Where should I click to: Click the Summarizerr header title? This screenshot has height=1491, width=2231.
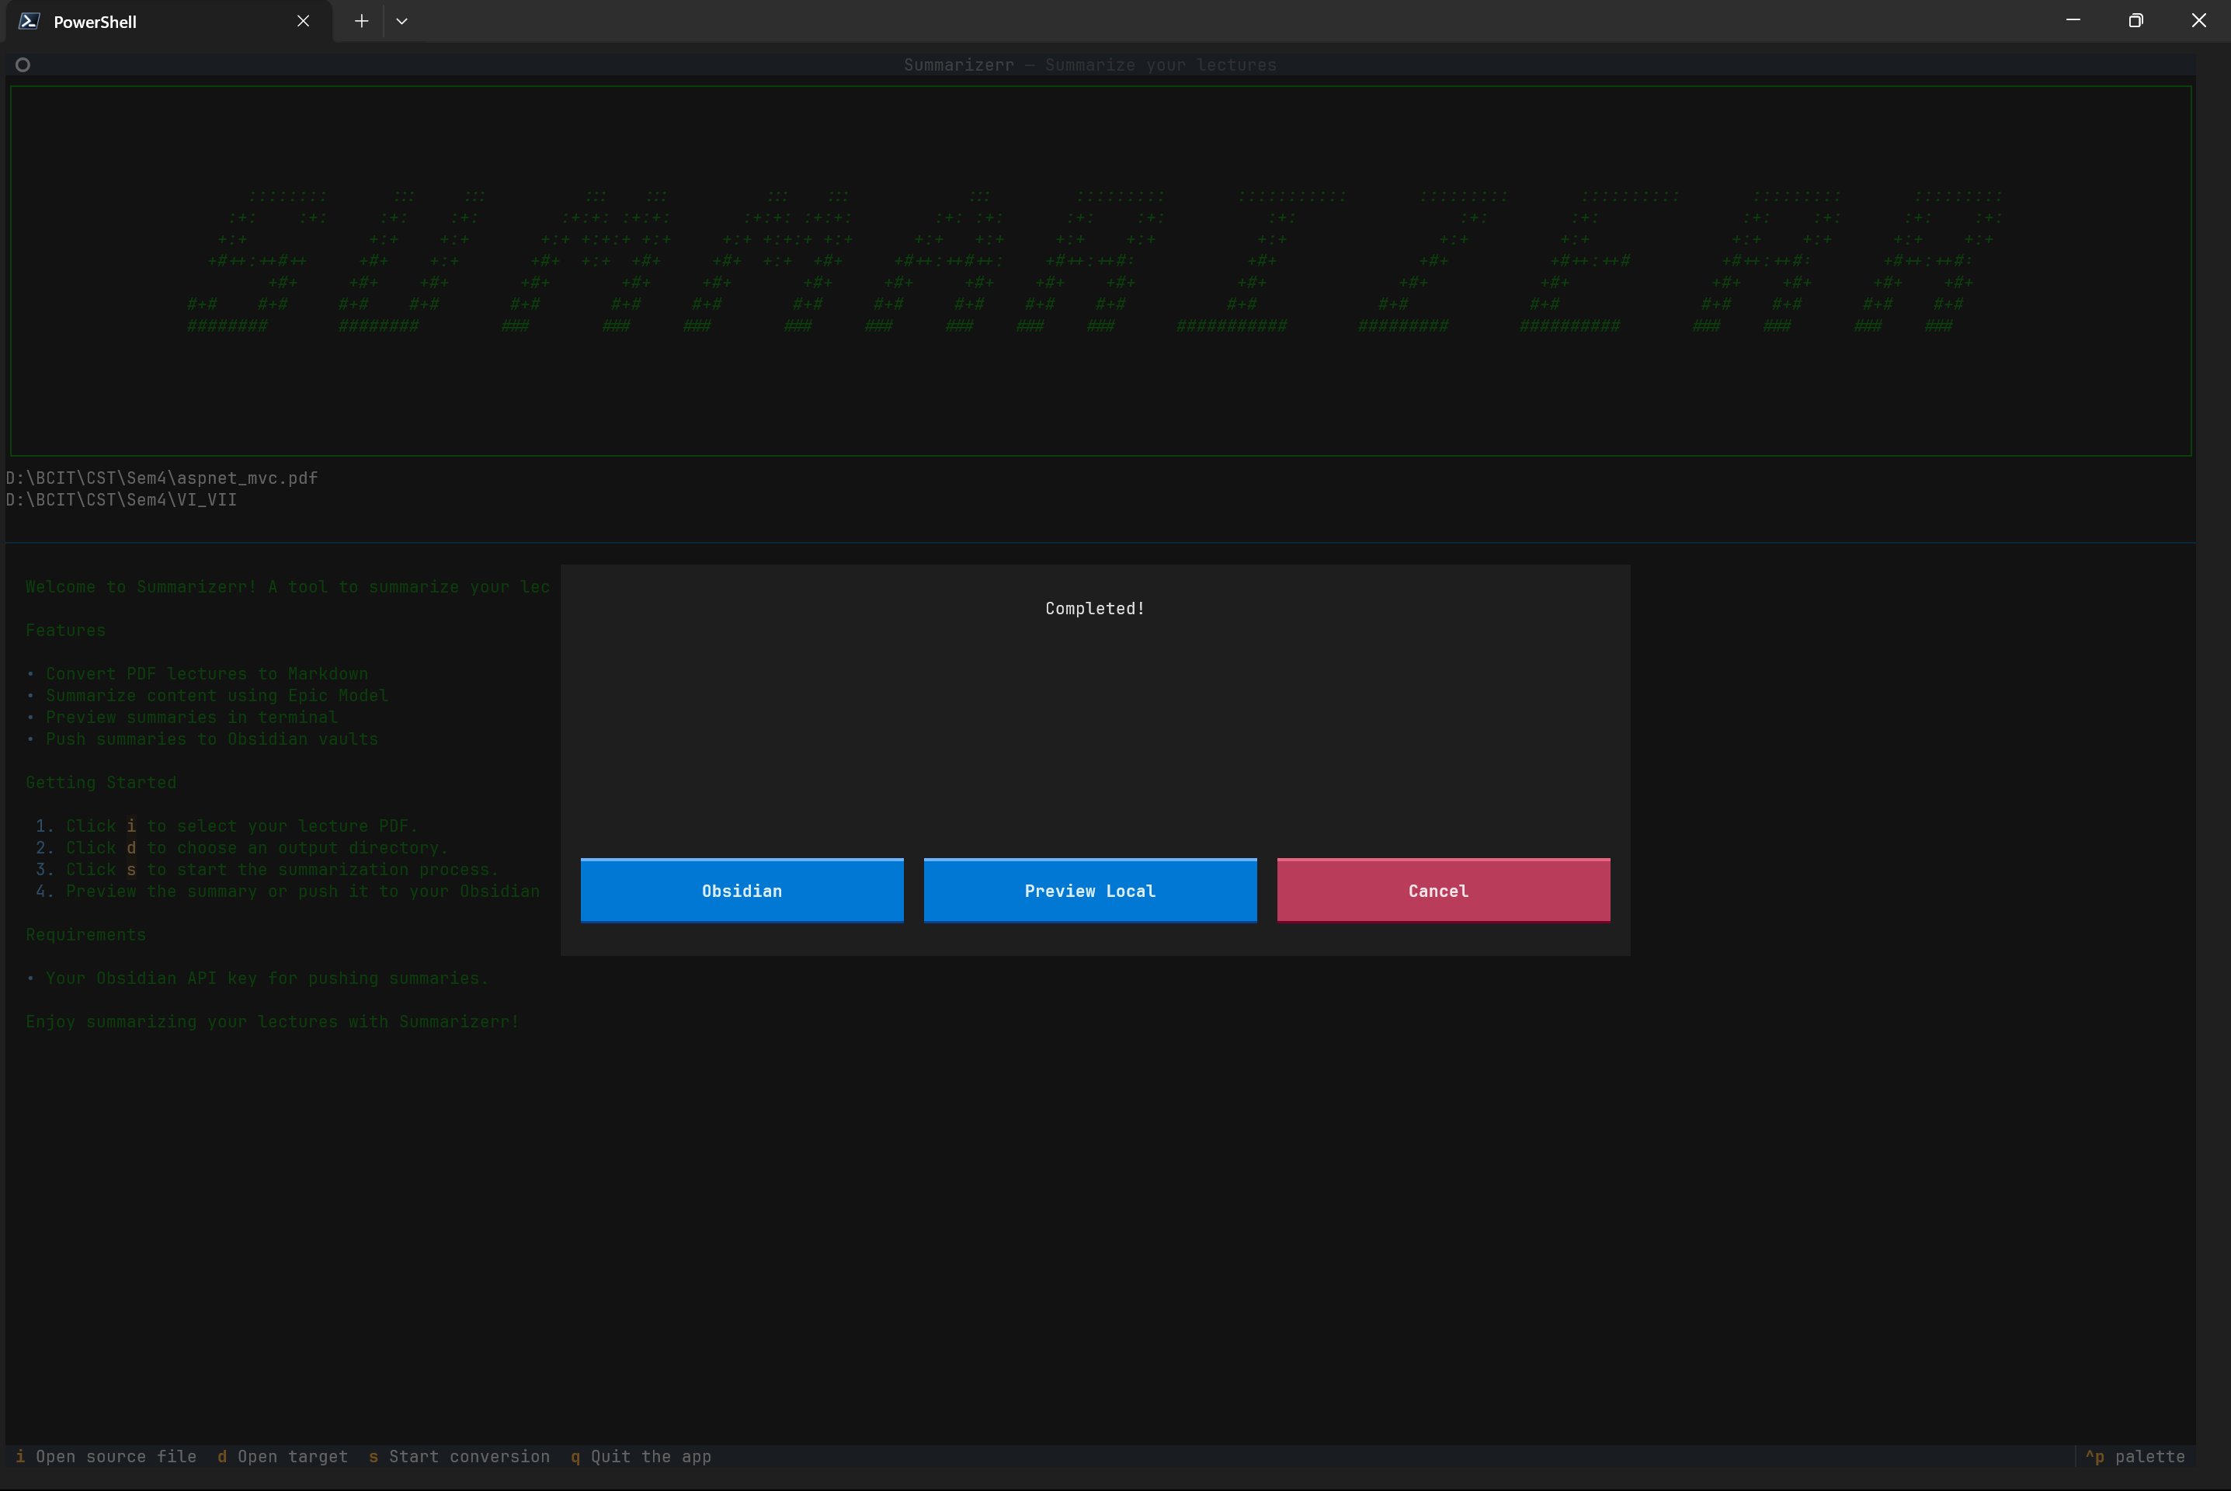pos(1089,64)
